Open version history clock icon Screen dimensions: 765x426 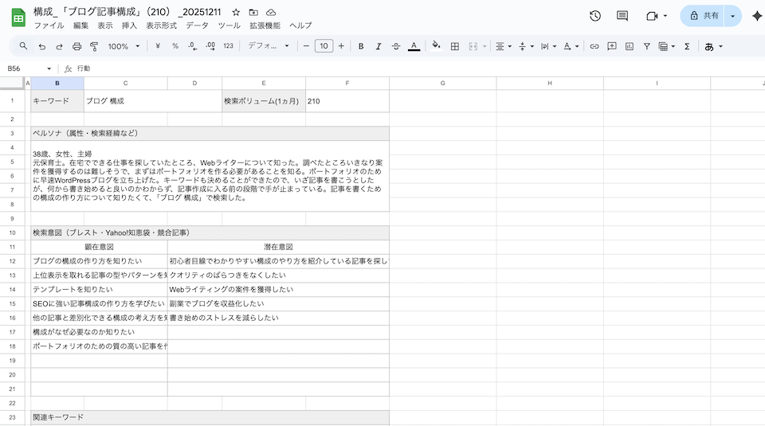[594, 16]
